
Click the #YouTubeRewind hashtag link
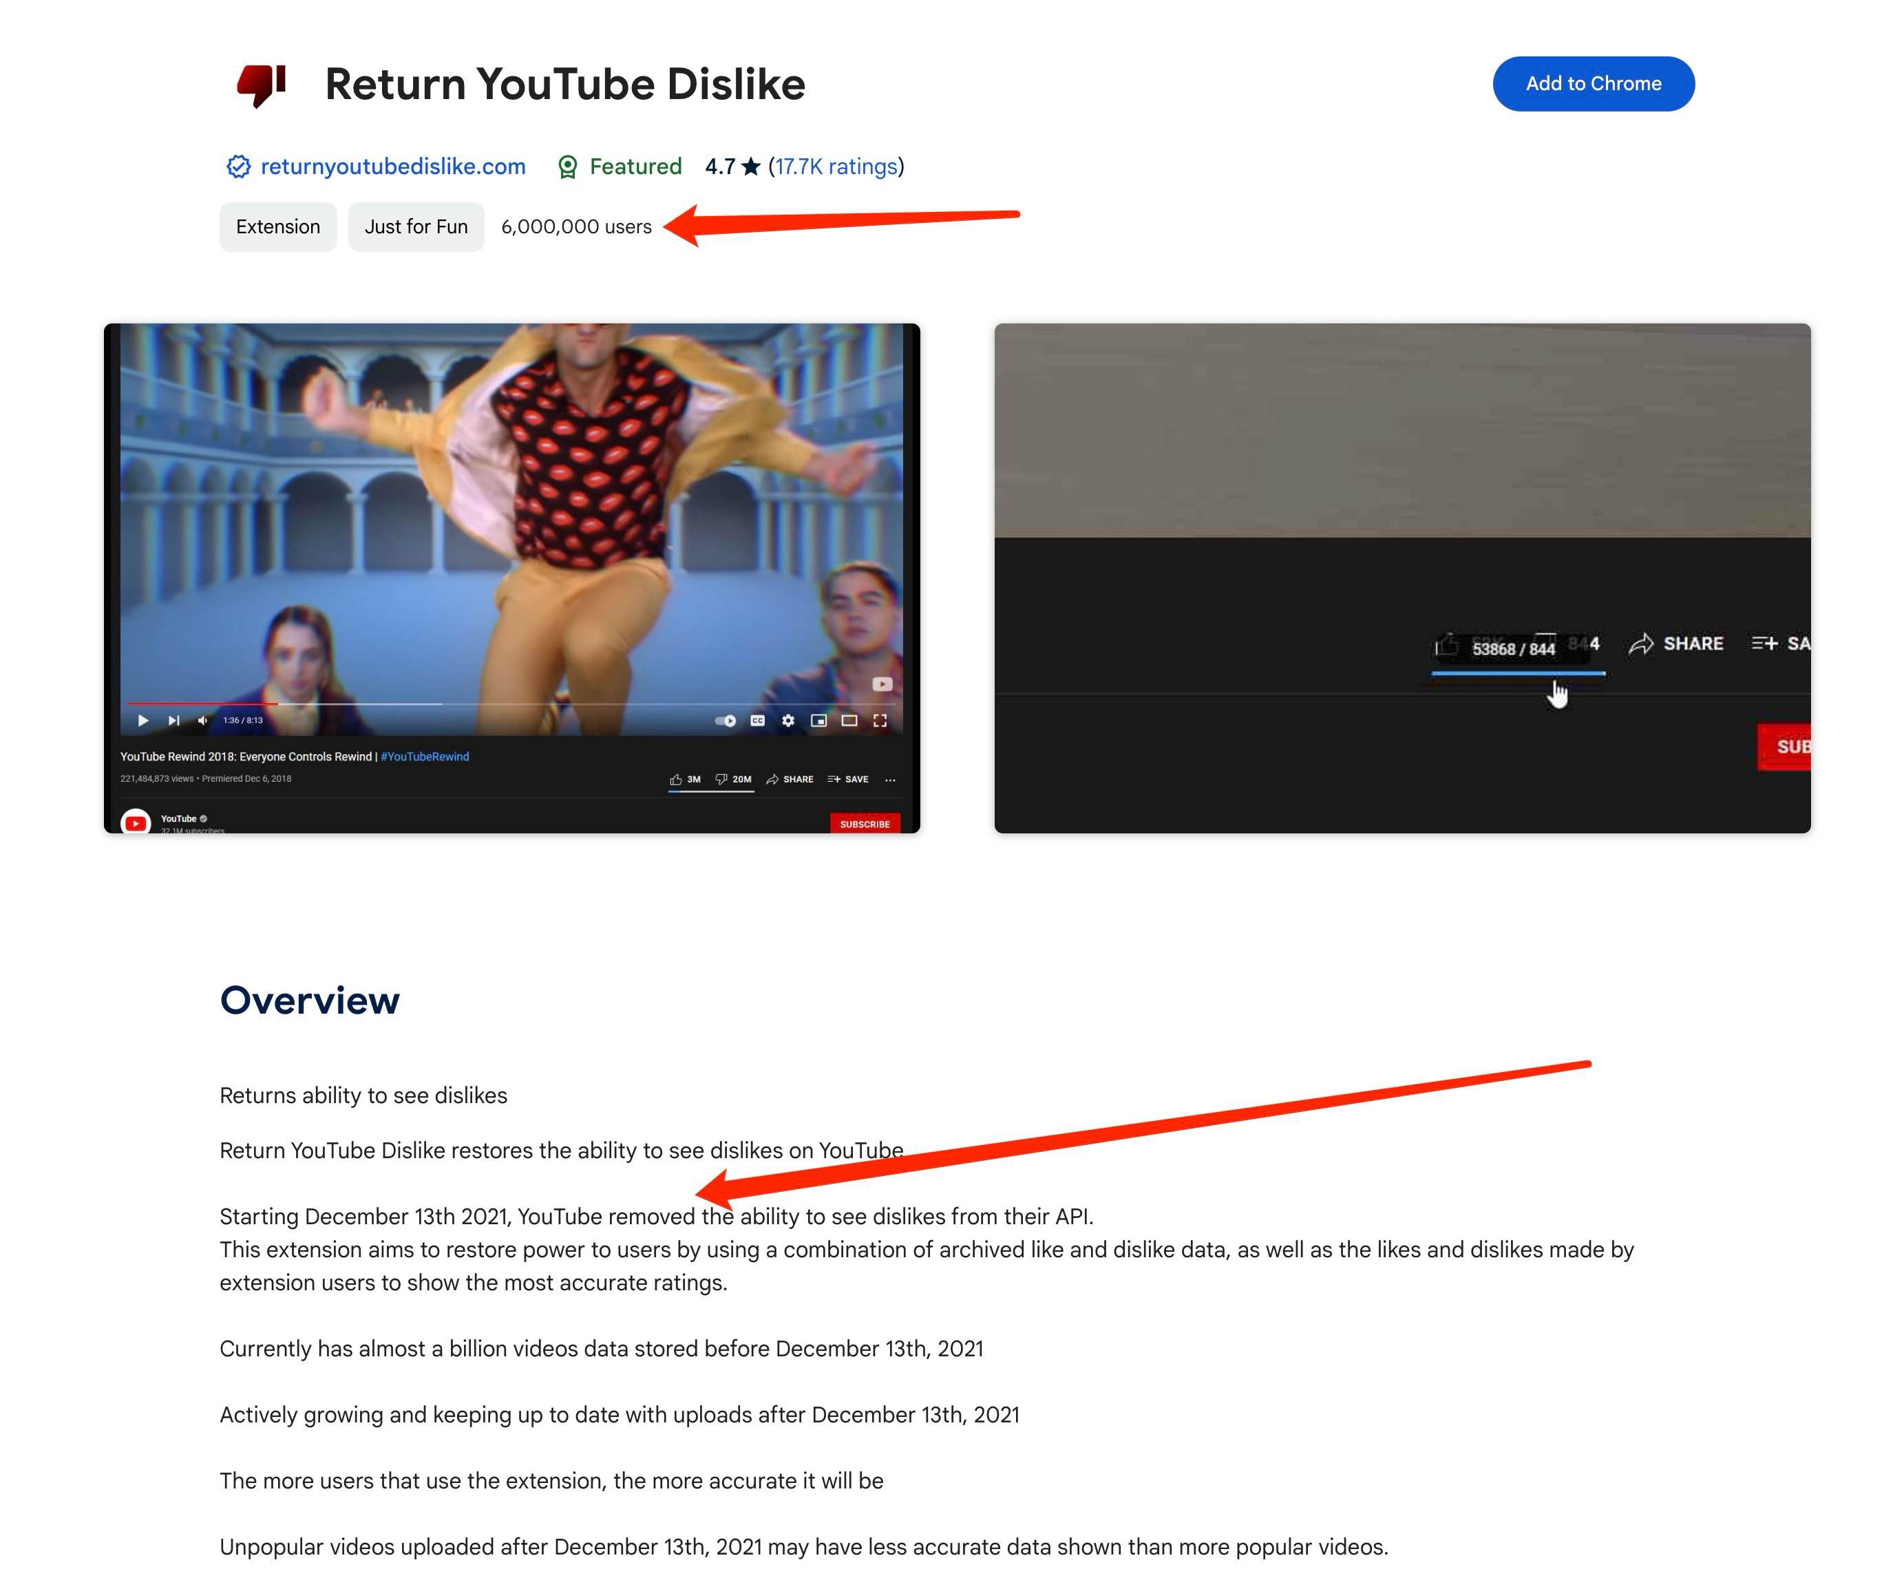tap(425, 756)
